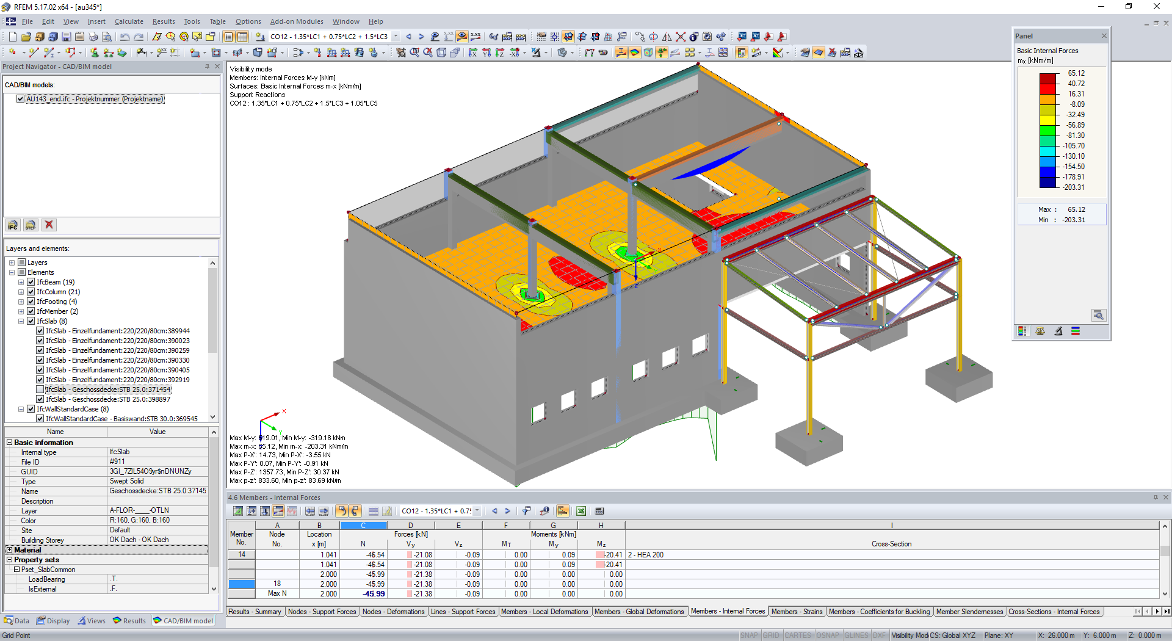Open the load combination dropdown showing CO12

[x=396, y=37]
